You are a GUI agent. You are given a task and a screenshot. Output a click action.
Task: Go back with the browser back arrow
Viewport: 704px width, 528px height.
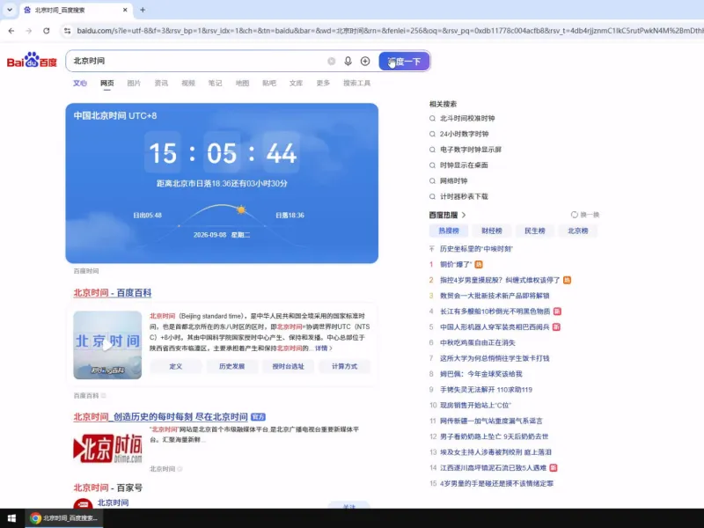pyautogui.click(x=11, y=31)
